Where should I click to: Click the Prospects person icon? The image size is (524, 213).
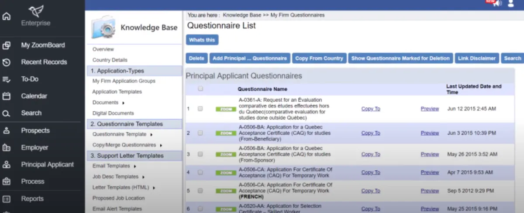(6, 131)
